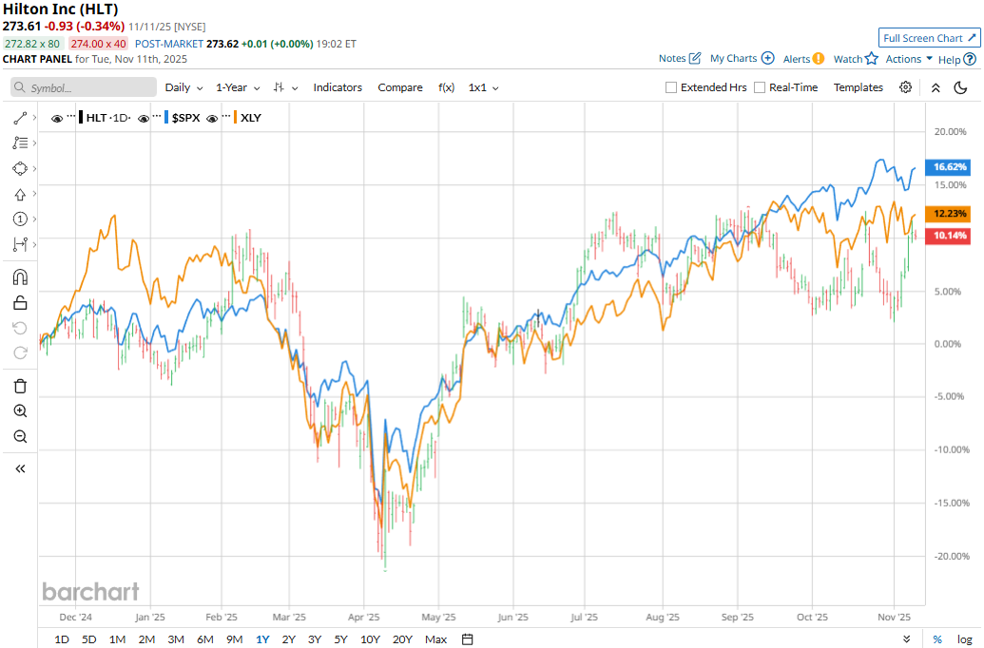984x648 pixels.
Task: Select the 5Y range
Action: pos(340,639)
